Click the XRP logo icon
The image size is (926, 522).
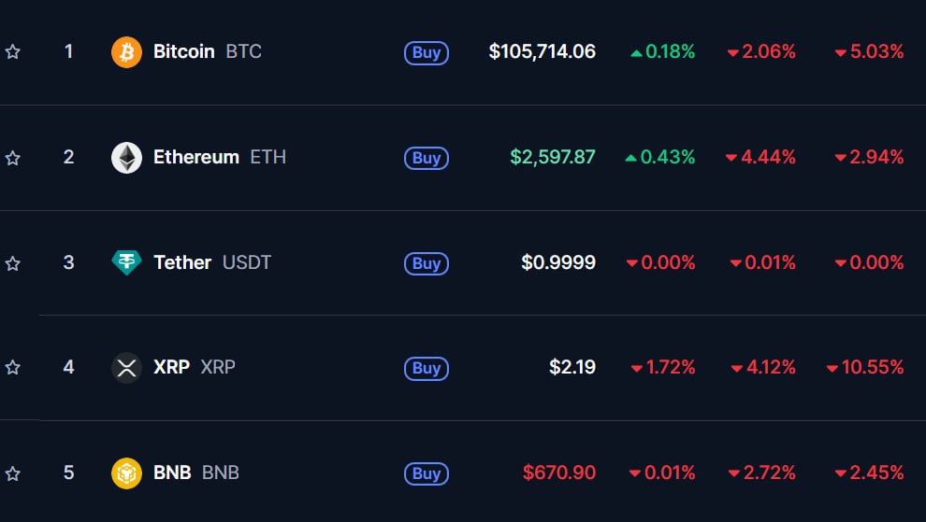click(126, 368)
